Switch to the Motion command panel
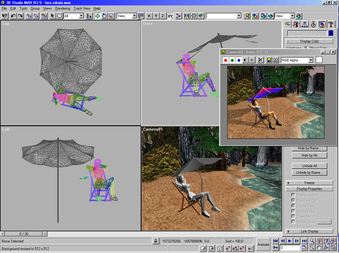Screen dimensions: 339x253 pyautogui.click(x=313, y=24)
